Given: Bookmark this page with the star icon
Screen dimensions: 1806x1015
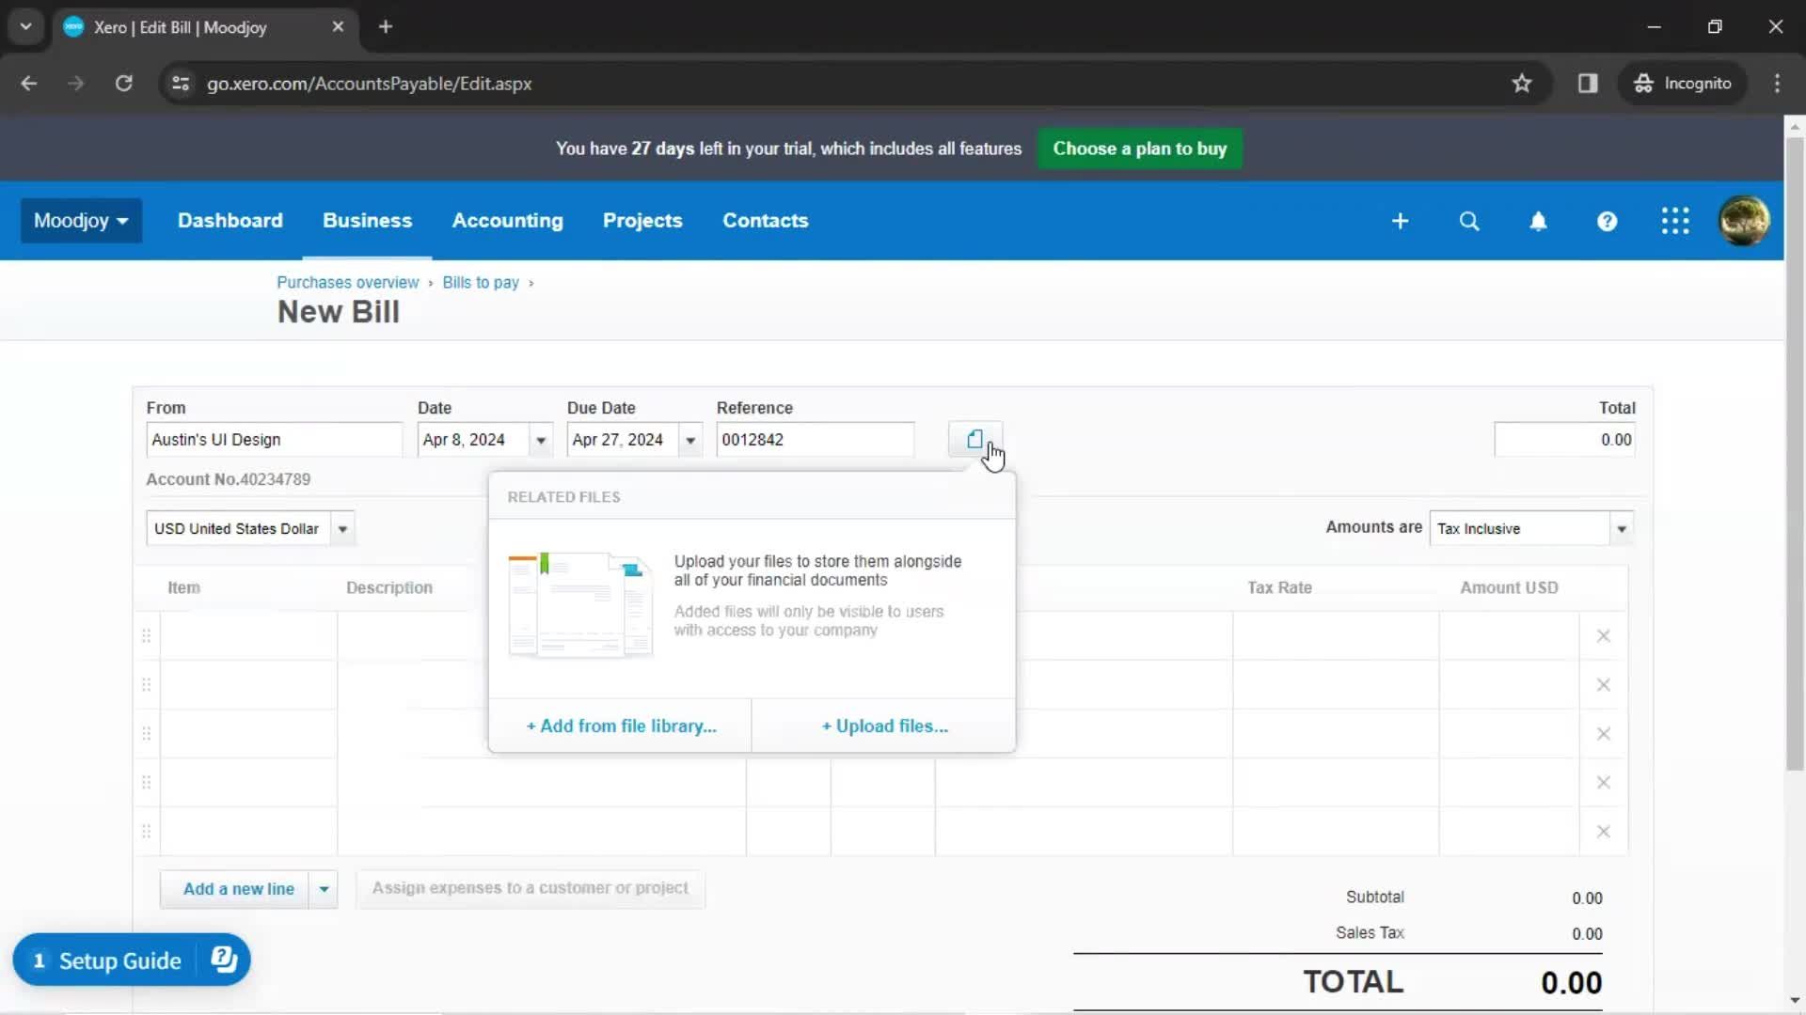Looking at the screenshot, I should (1522, 84).
